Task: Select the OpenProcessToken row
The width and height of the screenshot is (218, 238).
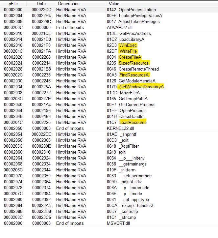Action: tap(137, 10)
